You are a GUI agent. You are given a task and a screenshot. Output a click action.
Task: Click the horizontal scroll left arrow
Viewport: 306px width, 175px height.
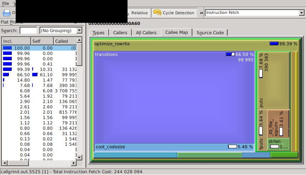(5, 163)
